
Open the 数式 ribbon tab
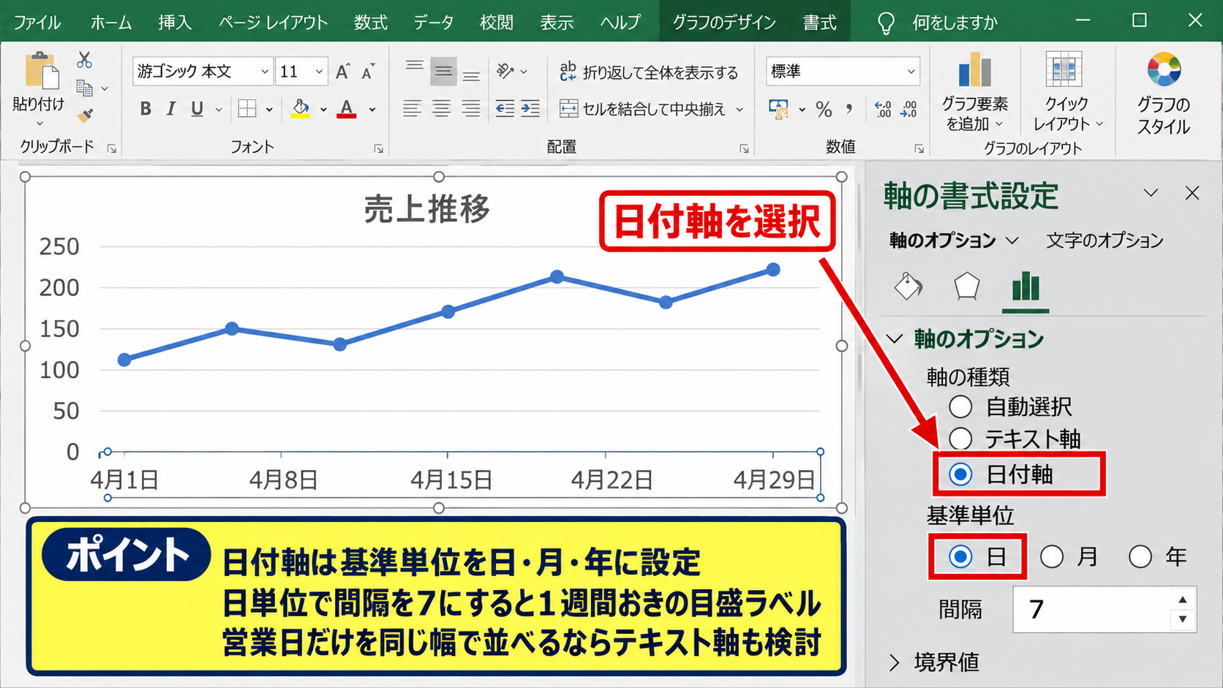coord(371,23)
